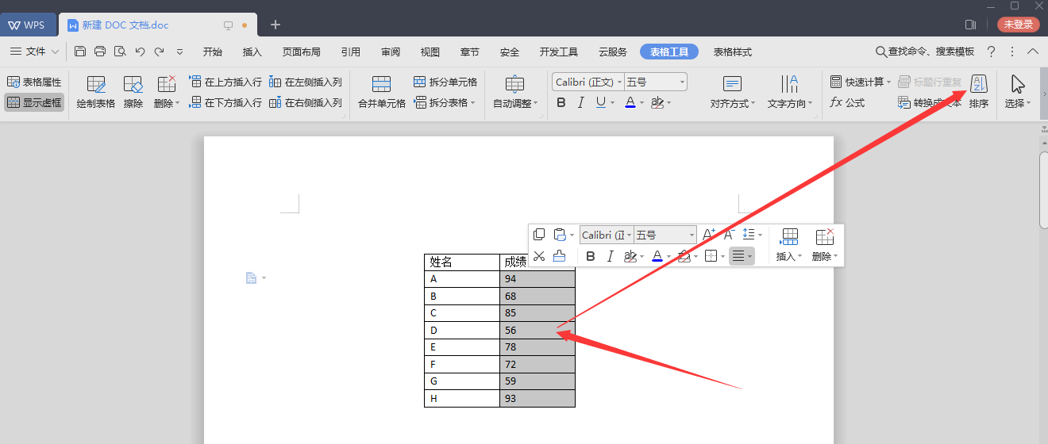Apply mini toolbar font color
Image resolution: width=1048 pixels, height=444 pixels.
click(x=657, y=255)
